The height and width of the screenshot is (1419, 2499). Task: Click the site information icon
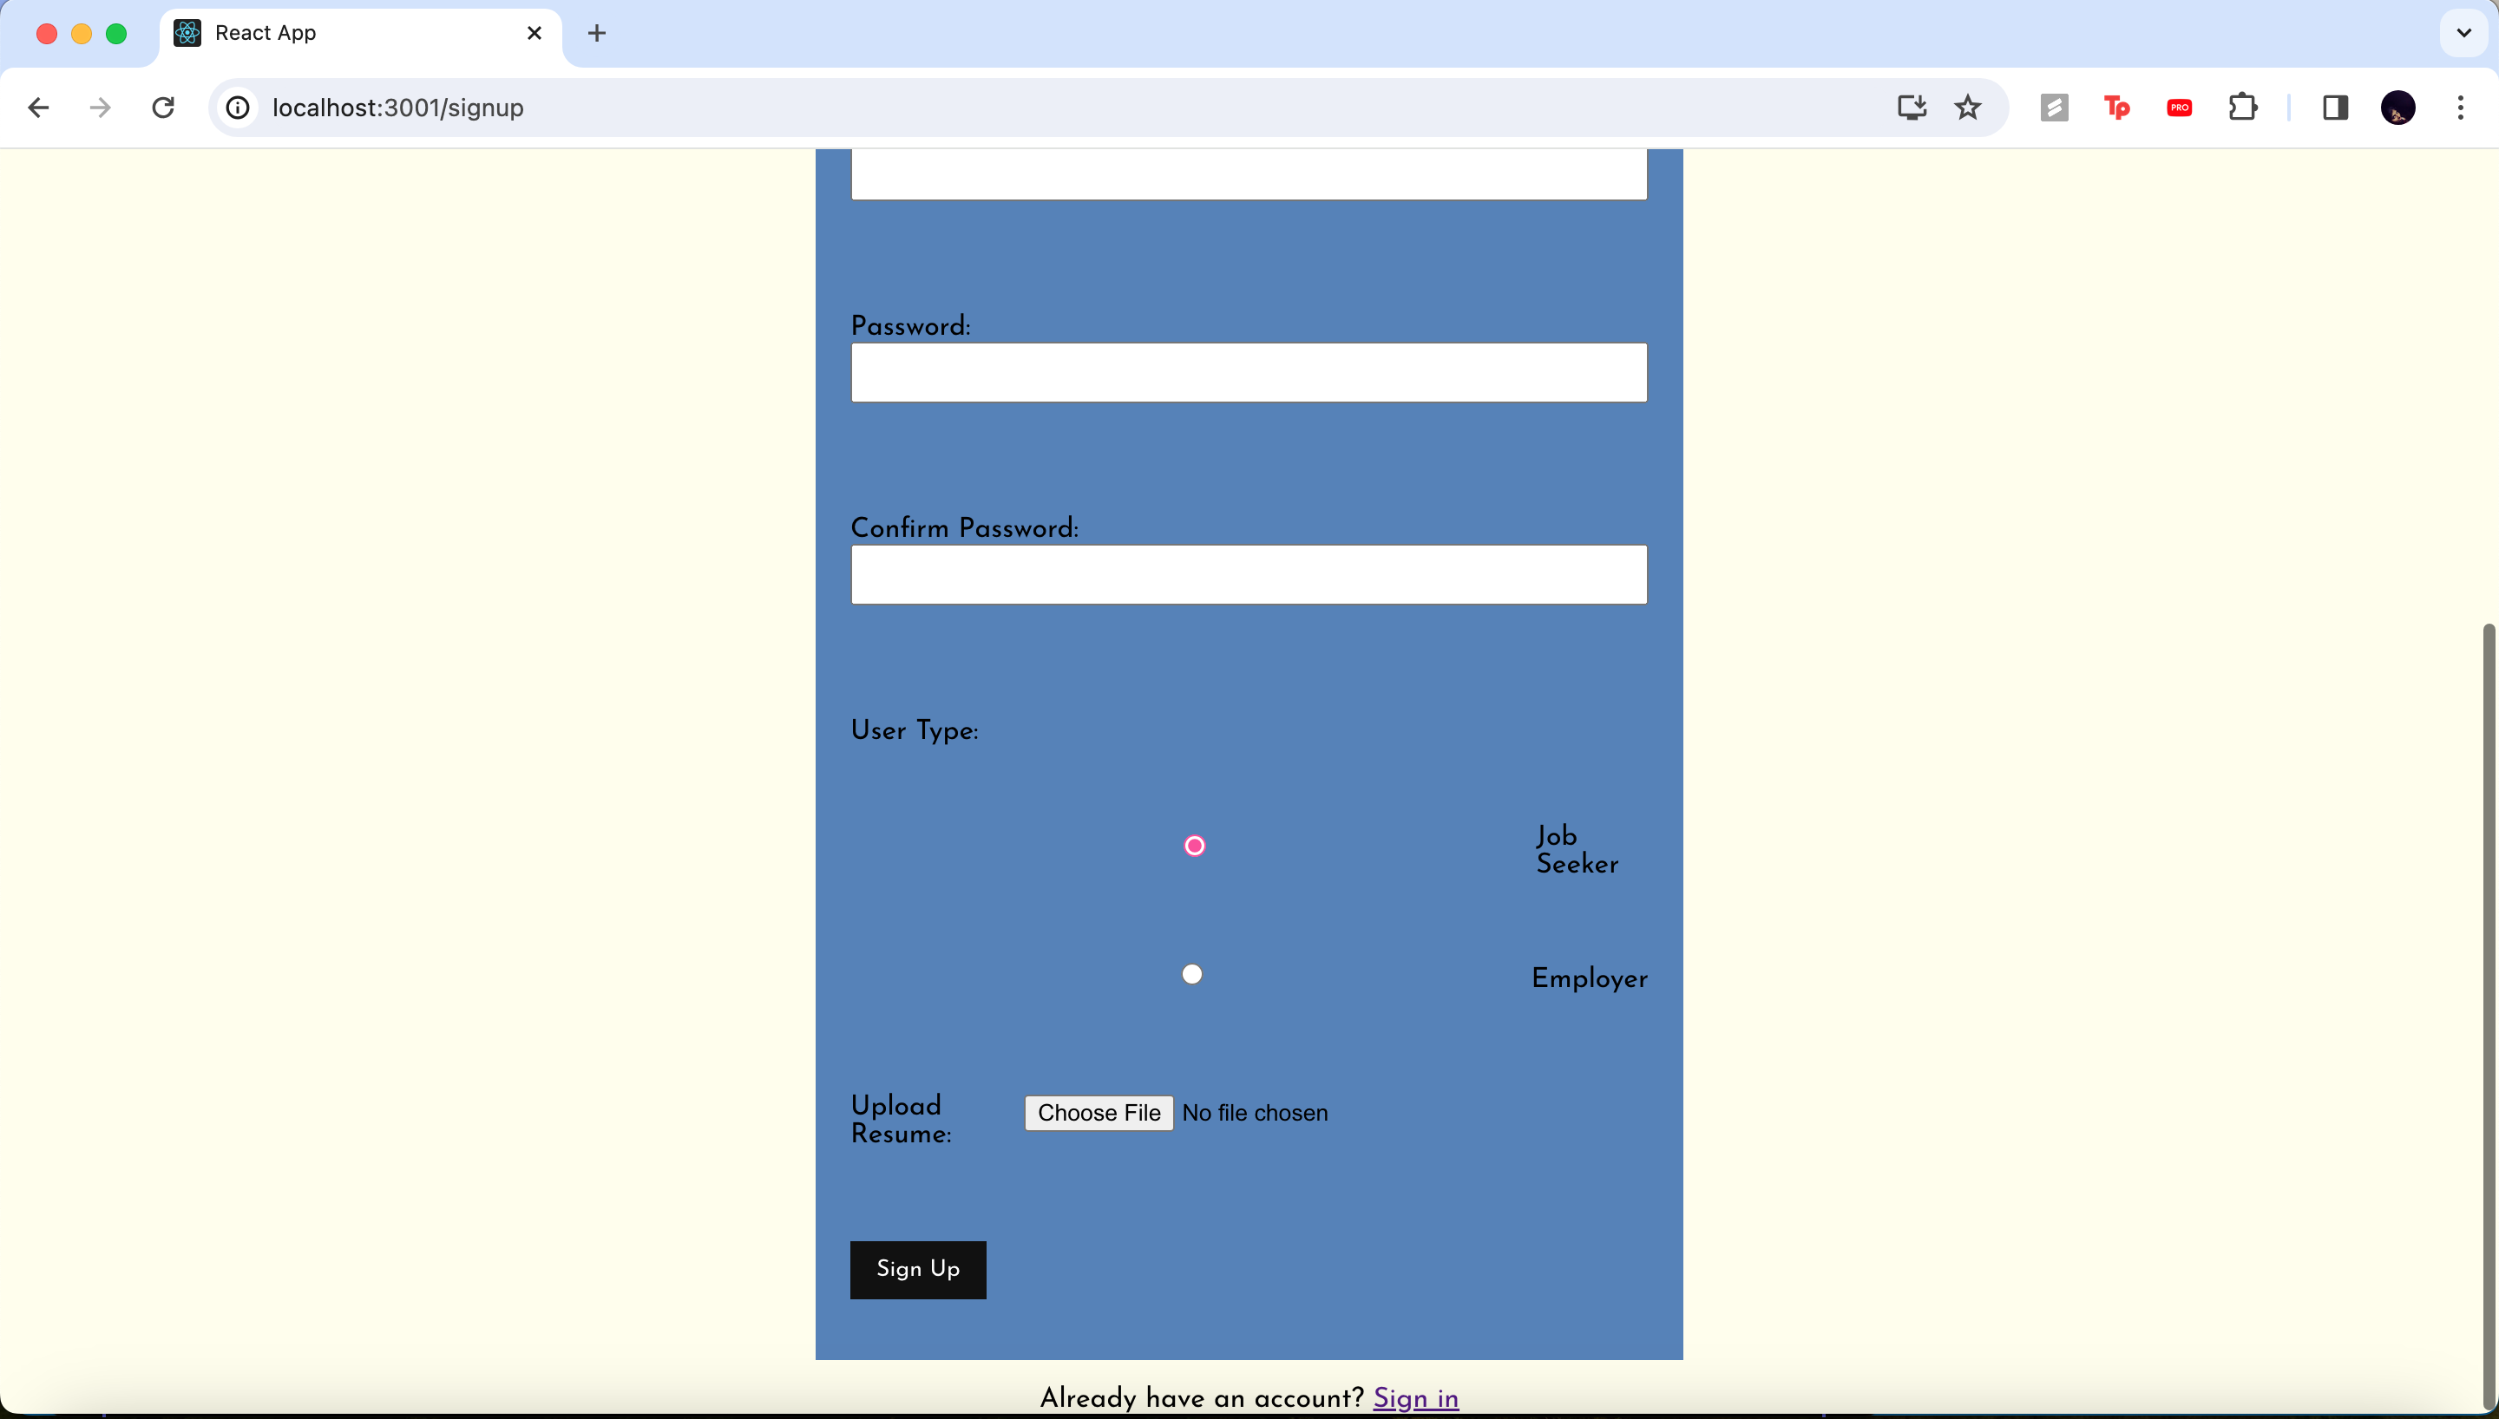238,108
